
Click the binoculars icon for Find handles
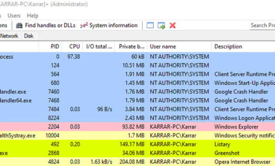[19, 25]
